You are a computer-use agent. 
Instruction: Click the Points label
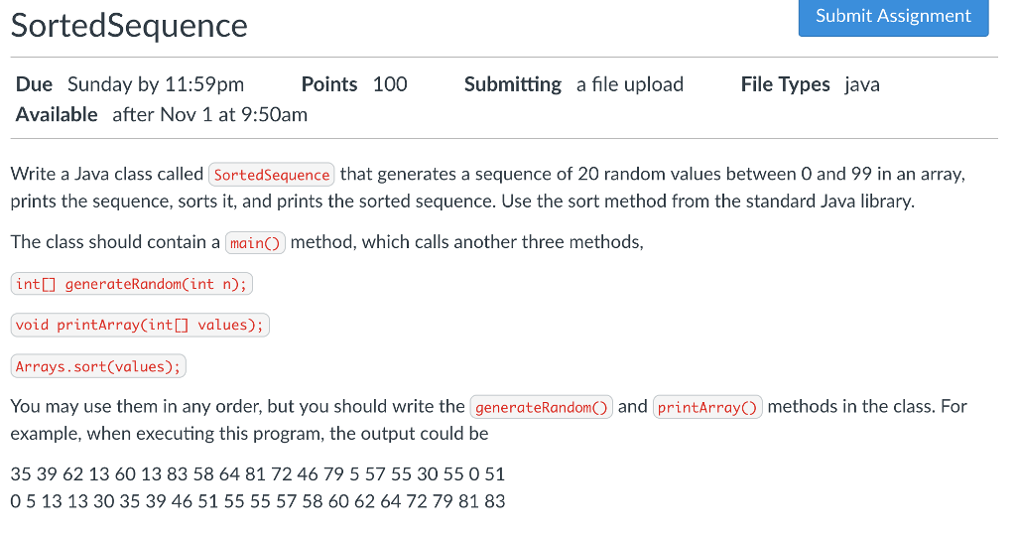click(329, 84)
